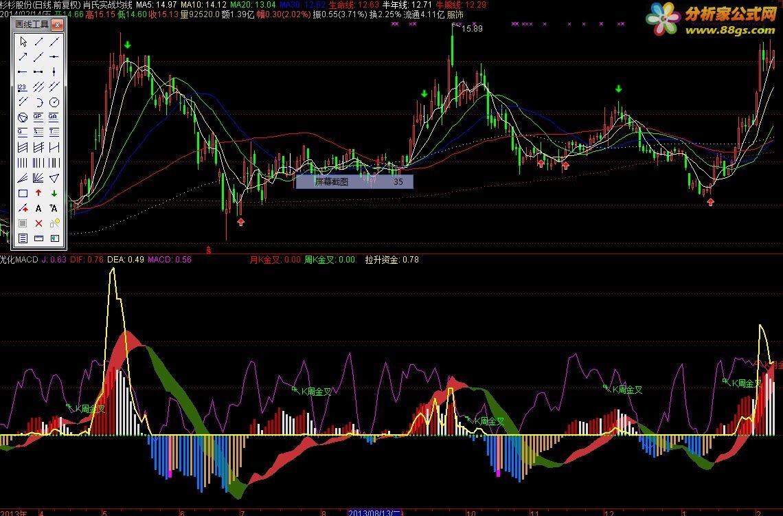
Task: Click the MACD: 0.56 value
Action: click(x=170, y=259)
